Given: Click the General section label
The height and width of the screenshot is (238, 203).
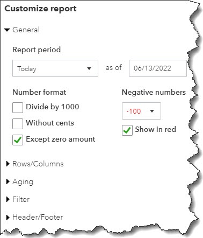Looking at the screenshot, I should pos(26,30).
